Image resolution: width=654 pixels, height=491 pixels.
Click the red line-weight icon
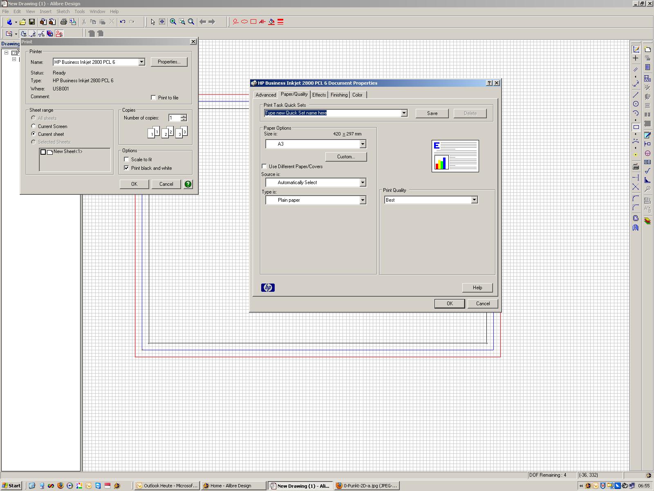[x=280, y=22]
